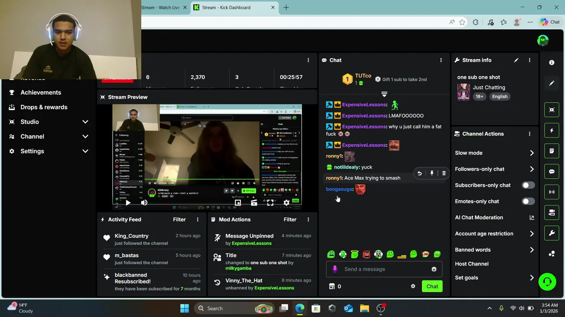Open stream preview settings gear

pyautogui.click(x=286, y=203)
